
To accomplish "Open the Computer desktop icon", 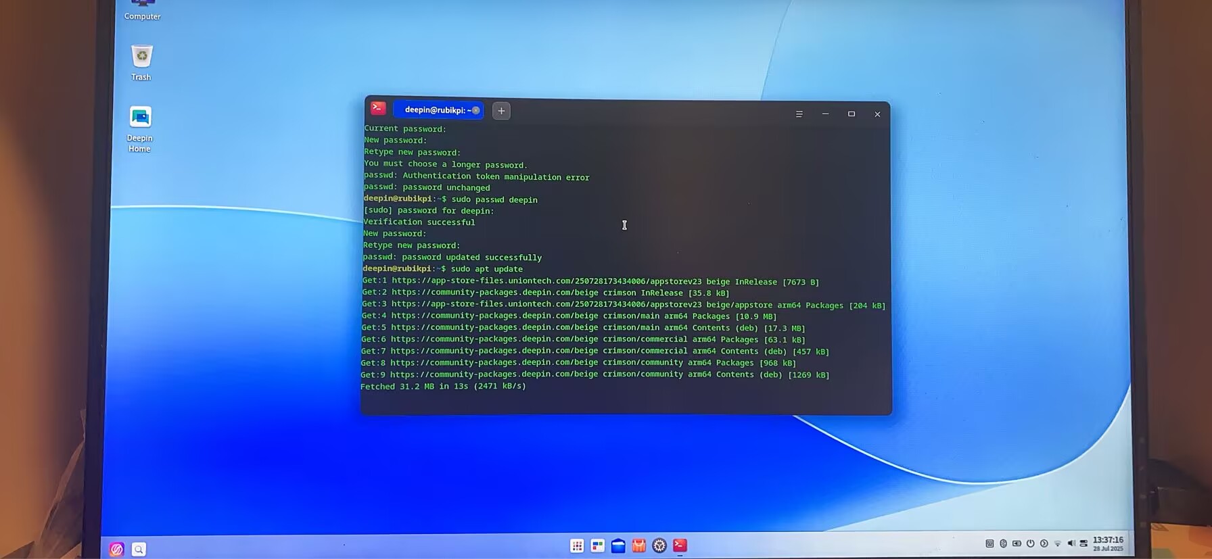I will click(x=142, y=8).
